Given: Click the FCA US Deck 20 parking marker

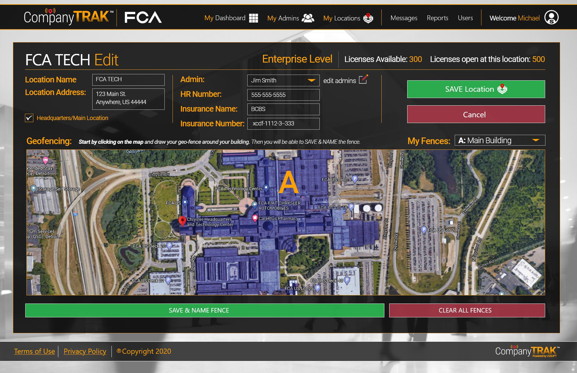Looking at the screenshot, I should pos(169,246).
